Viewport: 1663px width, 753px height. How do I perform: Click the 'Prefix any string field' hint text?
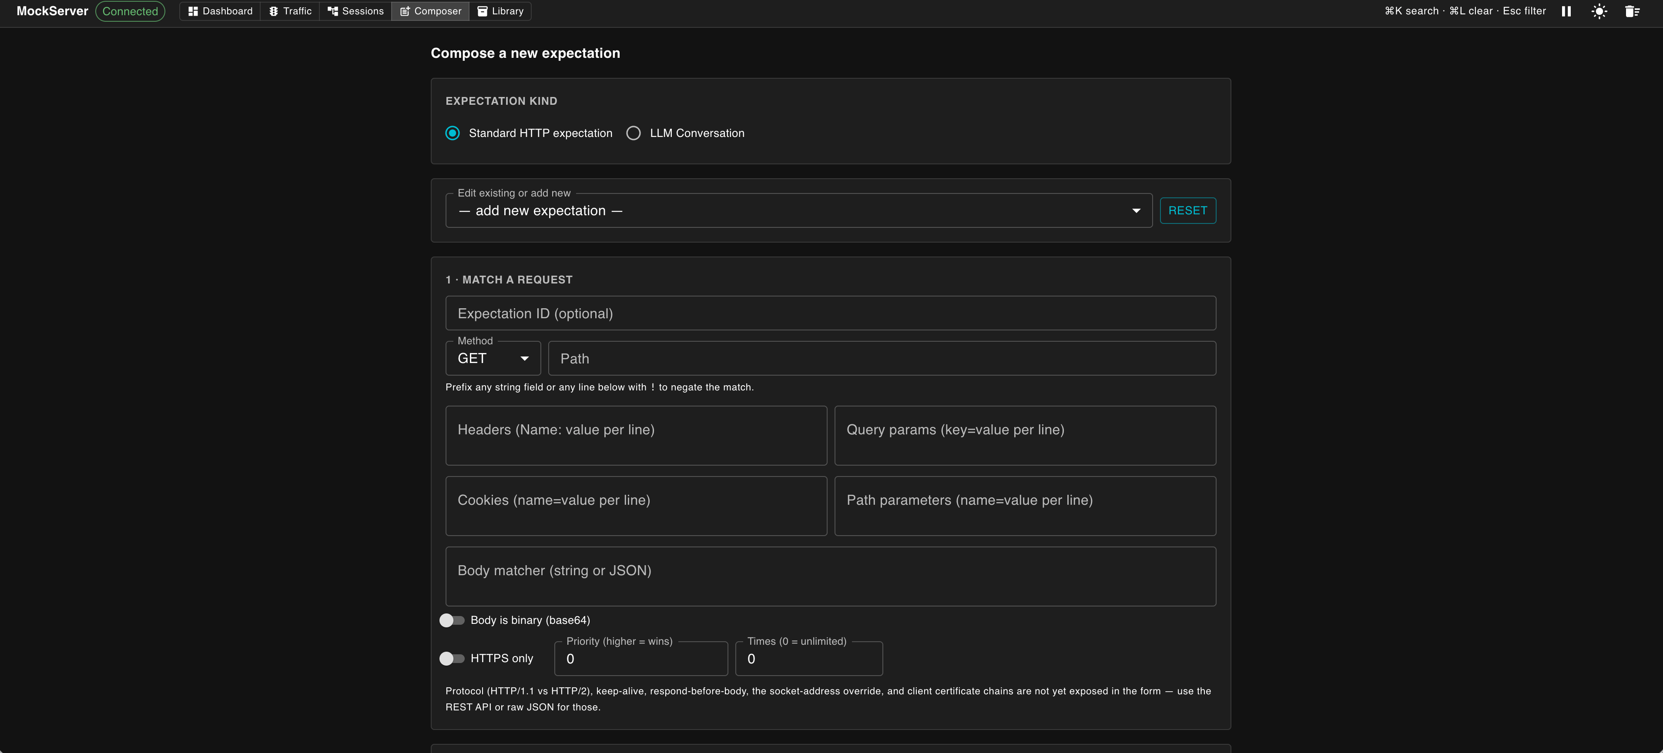pyautogui.click(x=600, y=387)
